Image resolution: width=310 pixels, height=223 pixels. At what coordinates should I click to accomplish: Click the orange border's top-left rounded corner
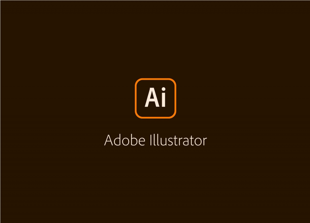[138, 81]
